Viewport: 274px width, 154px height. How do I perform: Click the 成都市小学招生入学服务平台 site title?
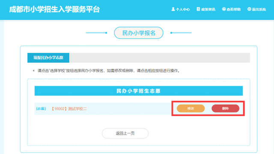[x=54, y=9]
